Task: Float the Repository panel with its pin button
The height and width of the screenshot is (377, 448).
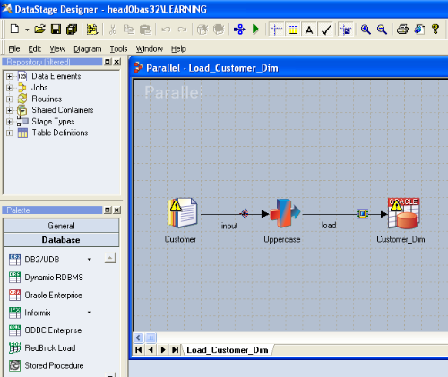Action: click(108, 62)
